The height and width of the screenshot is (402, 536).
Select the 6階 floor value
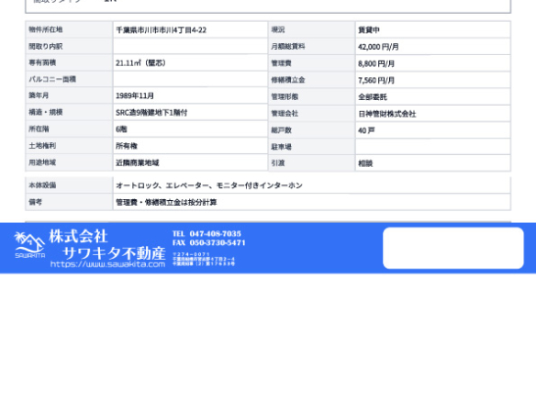(121, 129)
